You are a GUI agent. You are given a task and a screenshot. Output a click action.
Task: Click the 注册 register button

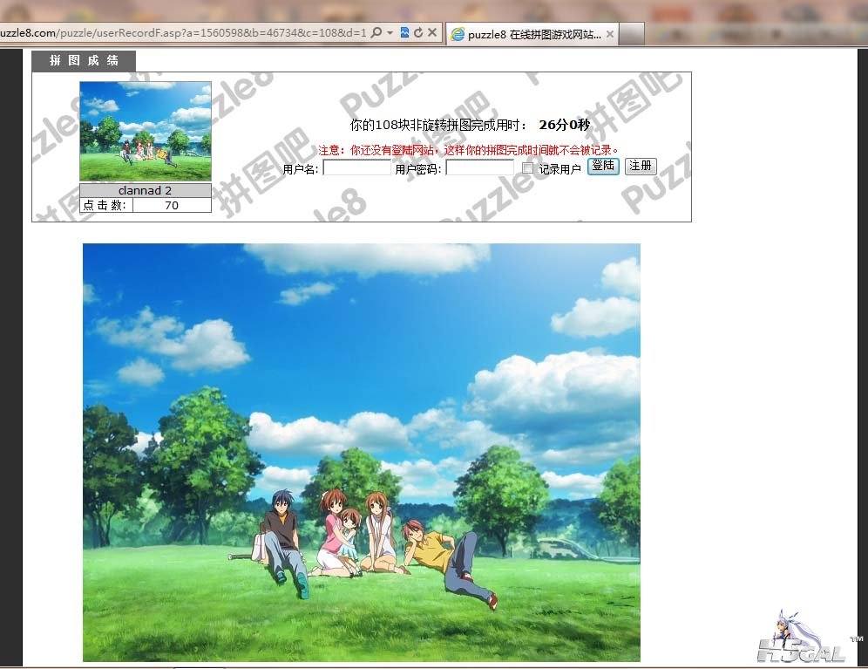coord(641,166)
